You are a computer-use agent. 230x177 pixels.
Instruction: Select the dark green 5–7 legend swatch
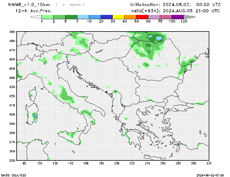coord(71,17)
